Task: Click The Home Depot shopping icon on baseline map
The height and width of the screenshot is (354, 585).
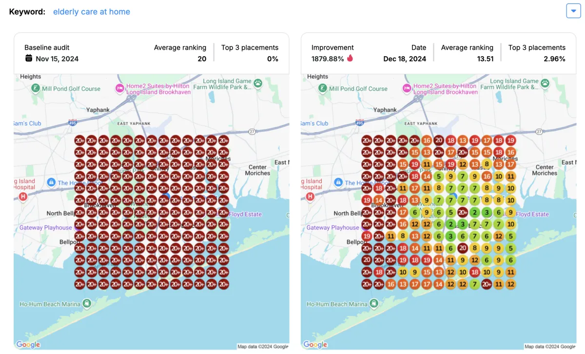Action: [51, 182]
